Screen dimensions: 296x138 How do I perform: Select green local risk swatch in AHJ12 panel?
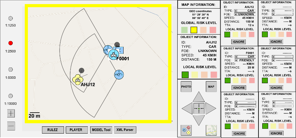pos(227,34)
